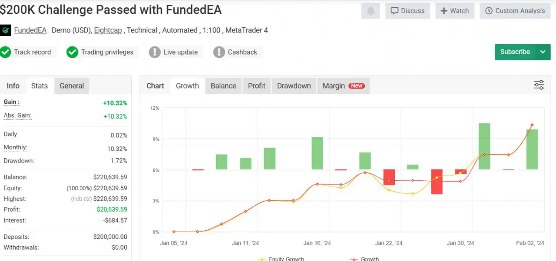Toggle the Growth series in the legend
The width and height of the screenshot is (556, 261).
pos(364,259)
